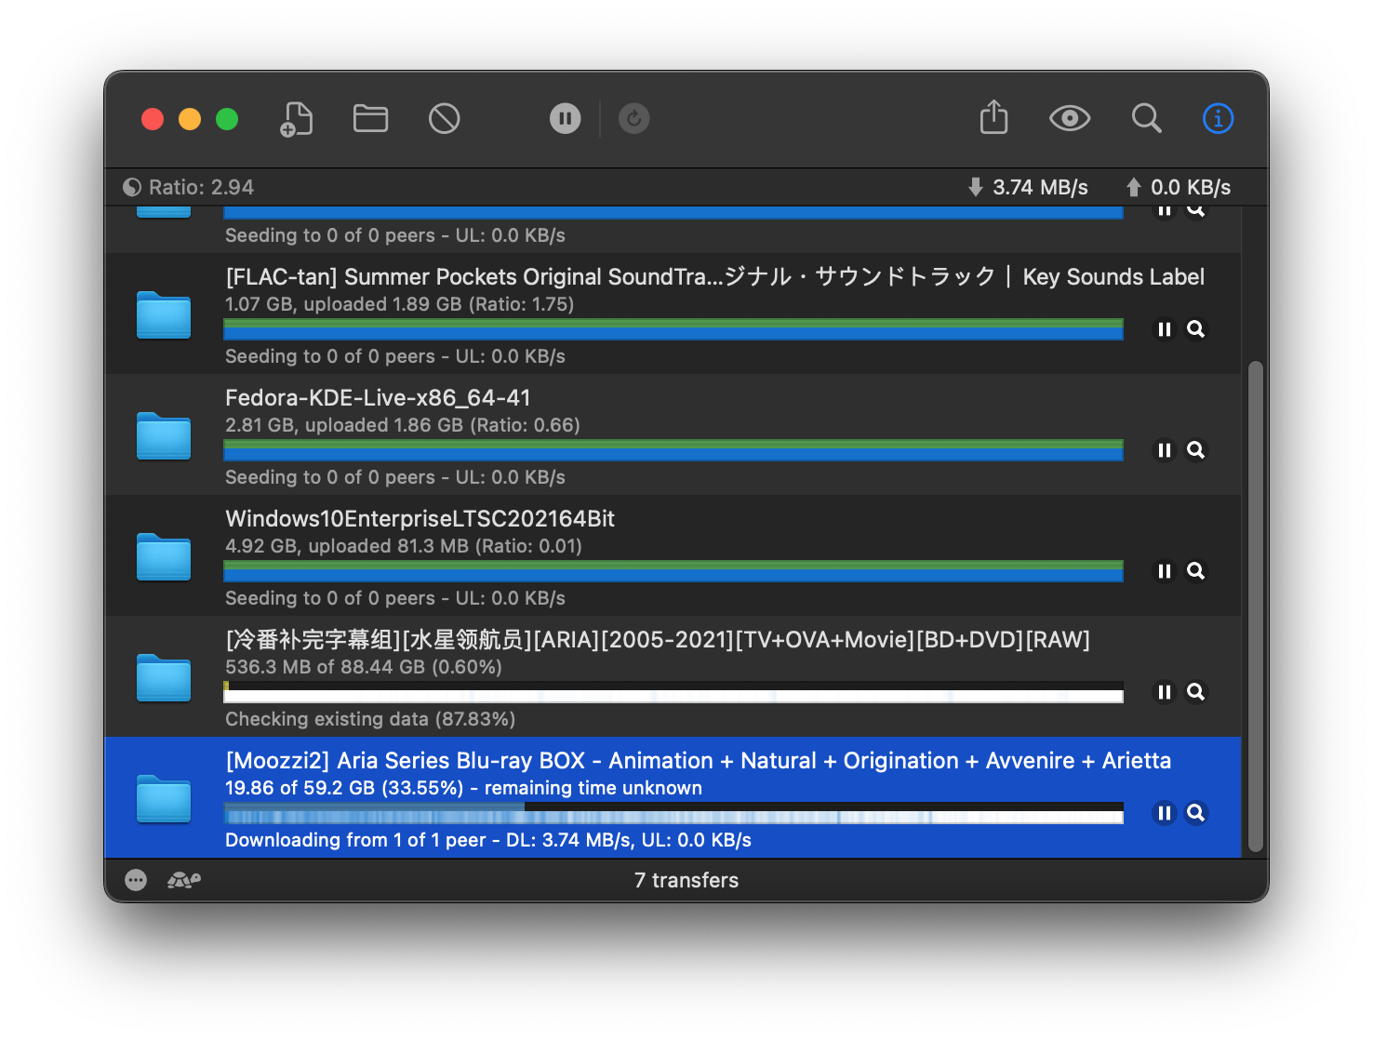Viewport: 1373px width, 1040px height.
Task: Select the Fedora-KDE-Live-x86_64-41 transfer
Action: tap(651, 400)
